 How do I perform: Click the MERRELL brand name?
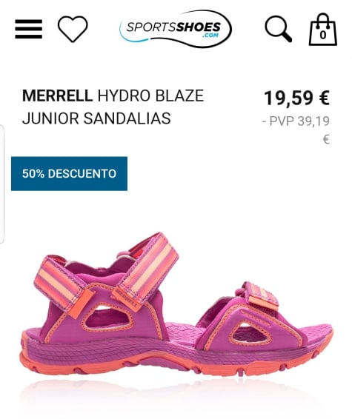pyautogui.click(x=57, y=95)
